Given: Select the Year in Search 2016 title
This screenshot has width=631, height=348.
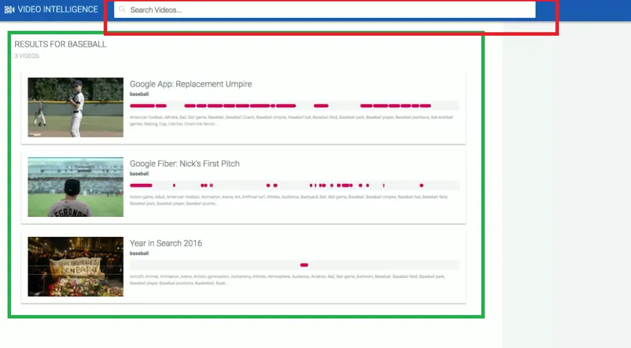Looking at the screenshot, I should (165, 244).
